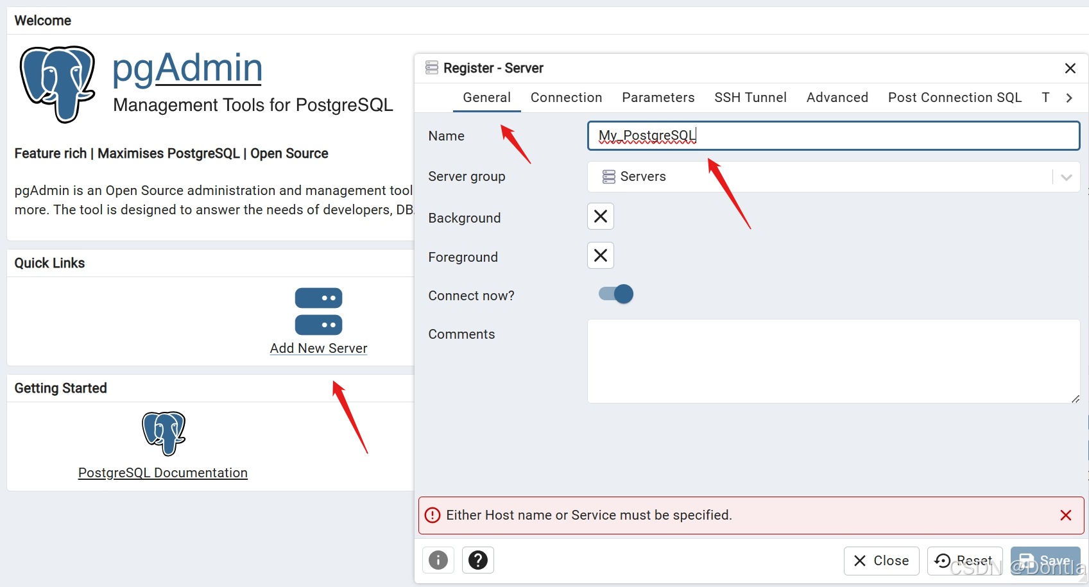Open the PostgreSQL Documentation link

(163, 473)
